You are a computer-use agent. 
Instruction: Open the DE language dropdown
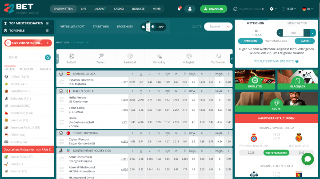coord(305,8)
